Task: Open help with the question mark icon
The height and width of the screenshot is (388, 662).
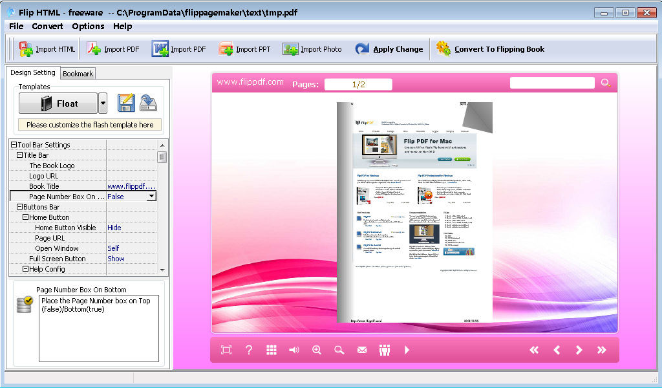Action: coord(249,350)
